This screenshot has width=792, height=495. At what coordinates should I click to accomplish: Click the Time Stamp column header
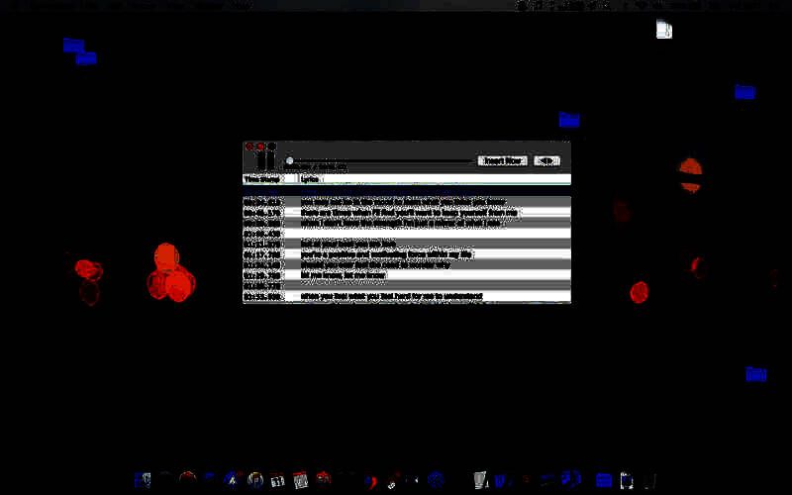pyautogui.click(x=262, y=179)
